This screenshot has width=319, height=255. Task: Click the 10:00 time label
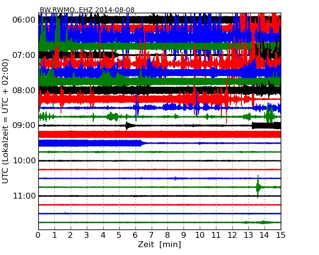pyautogui.click(x=24, y=161)
